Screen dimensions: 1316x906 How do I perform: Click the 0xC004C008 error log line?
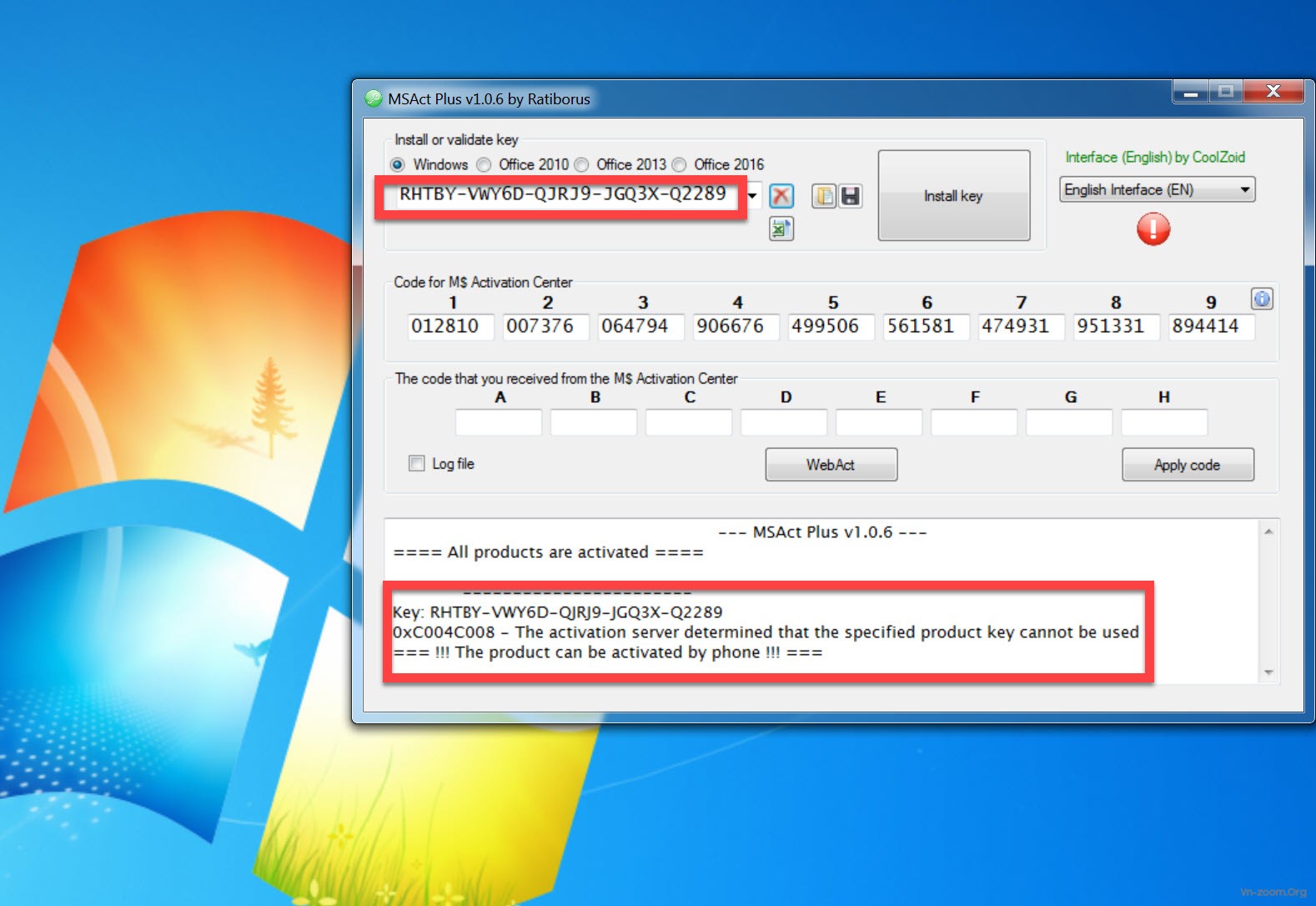[766, 632]
